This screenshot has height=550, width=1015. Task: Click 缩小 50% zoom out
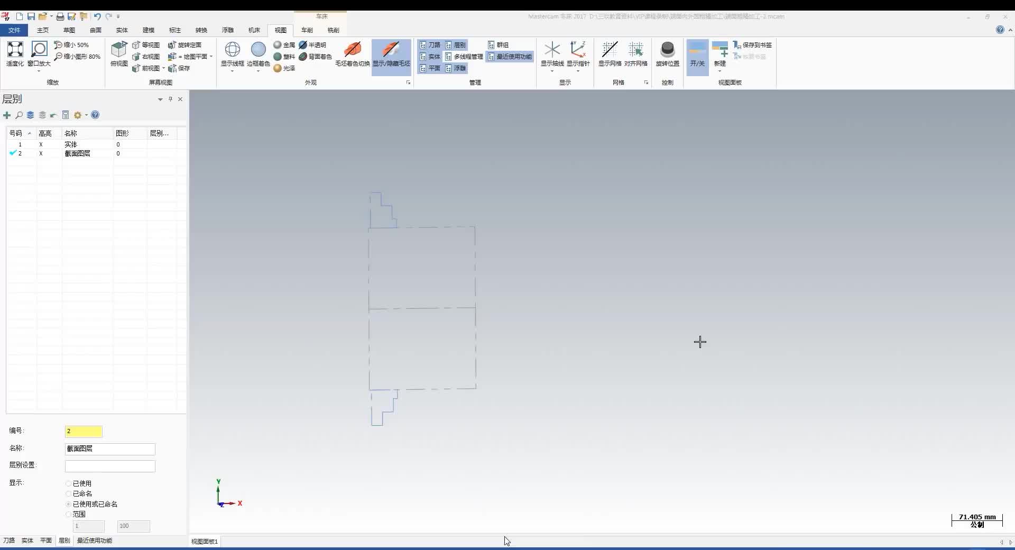coord(71,45)
